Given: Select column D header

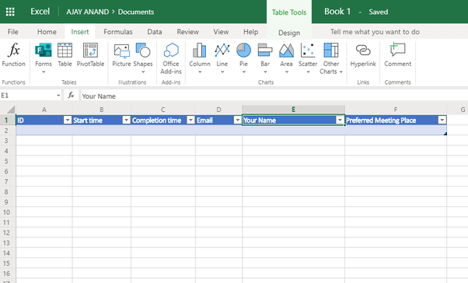Looking at the screenshot, I should coord(218,110).
